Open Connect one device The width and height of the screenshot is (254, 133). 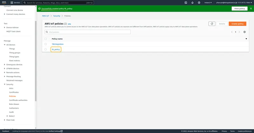(x=15, y=10)
